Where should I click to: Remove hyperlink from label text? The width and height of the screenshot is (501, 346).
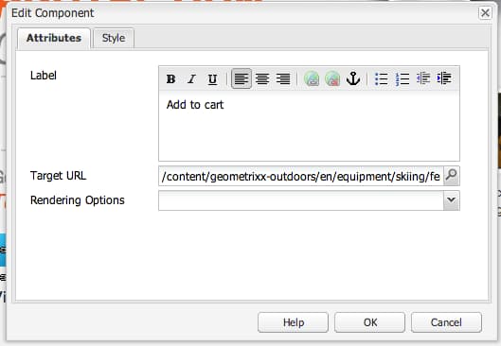pos(332,78)
